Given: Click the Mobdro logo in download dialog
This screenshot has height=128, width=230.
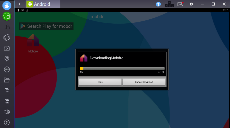Looking at the screenshot, I should click(84, 58).
